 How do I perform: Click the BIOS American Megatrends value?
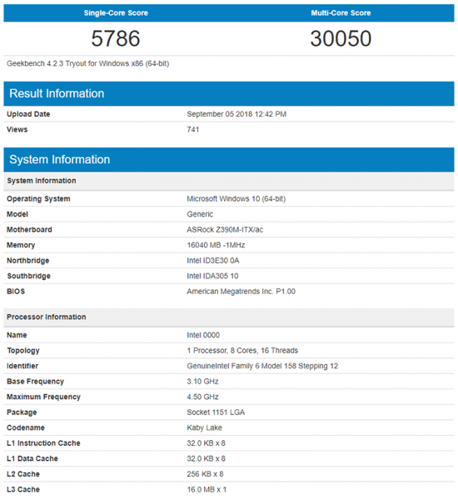[241, 292]
